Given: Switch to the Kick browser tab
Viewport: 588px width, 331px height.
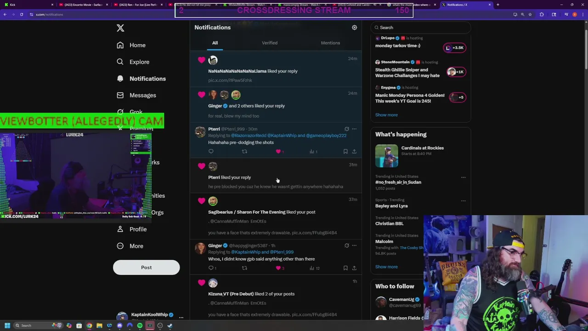Looking at the screenshot, I should [x=28, y=5].
